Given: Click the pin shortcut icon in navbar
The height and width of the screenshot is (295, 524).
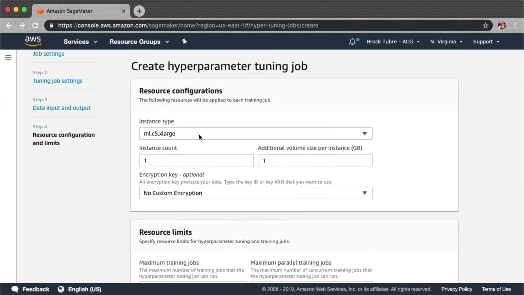Looking at the screenshot, I should (x=184, y=42).
